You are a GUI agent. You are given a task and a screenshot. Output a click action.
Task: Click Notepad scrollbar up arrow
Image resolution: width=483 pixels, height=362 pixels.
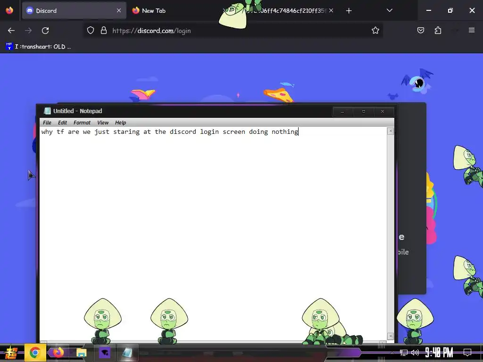click(391, 131)
